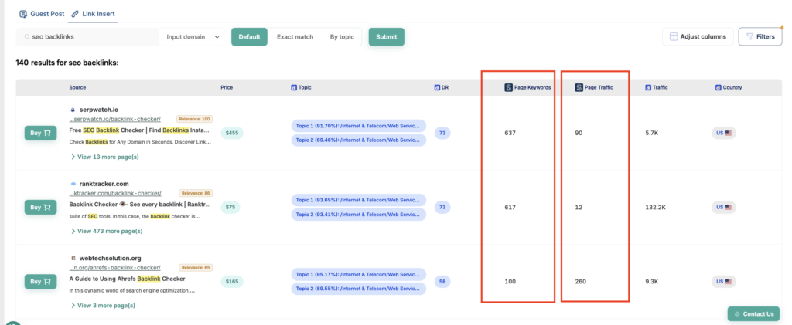Click Topic 2 (69.46%) pill

point(359,140)
